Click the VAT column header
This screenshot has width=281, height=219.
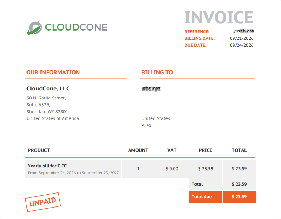pos(172,150)
